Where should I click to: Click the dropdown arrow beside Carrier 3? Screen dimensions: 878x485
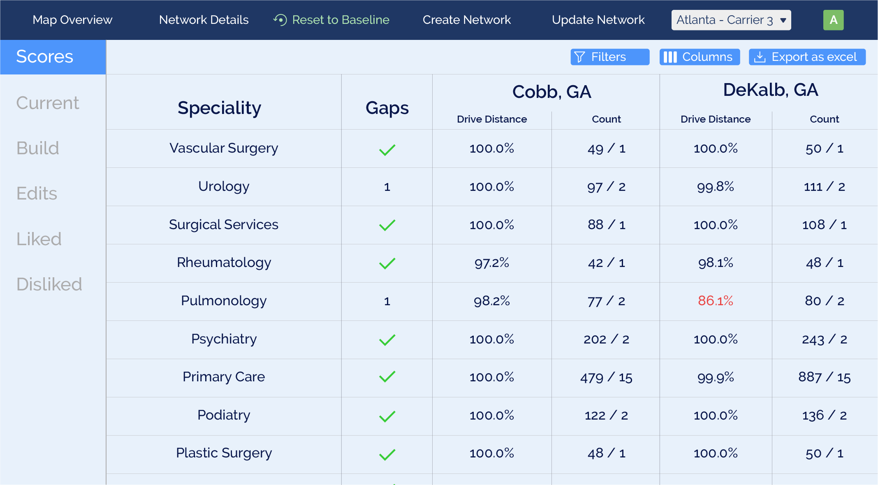coord(783,20)
